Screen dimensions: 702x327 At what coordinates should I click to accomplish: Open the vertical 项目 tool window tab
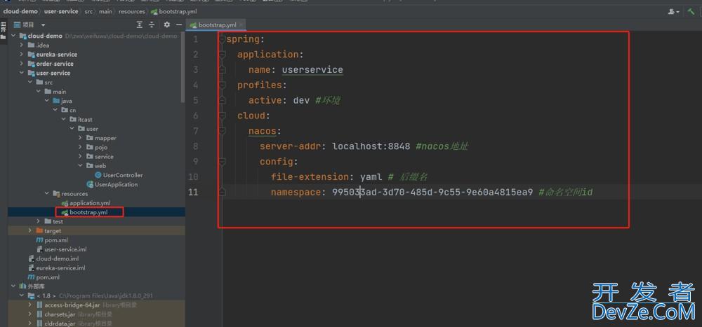3,29
